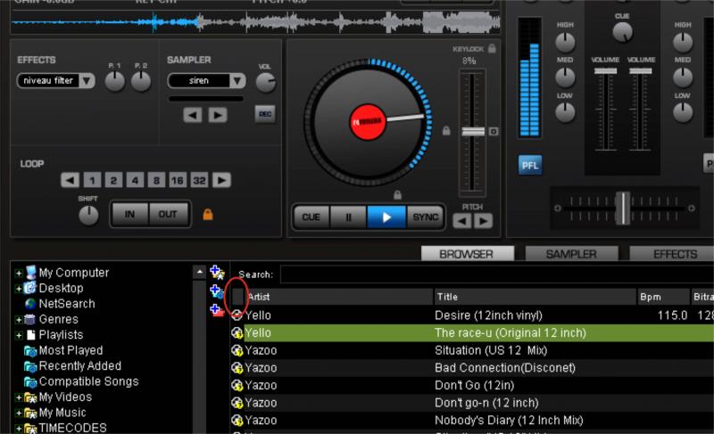The width and height of the screenshot is (714, 434).
Task: Set the loop IN point
Action: coord(129,214)
